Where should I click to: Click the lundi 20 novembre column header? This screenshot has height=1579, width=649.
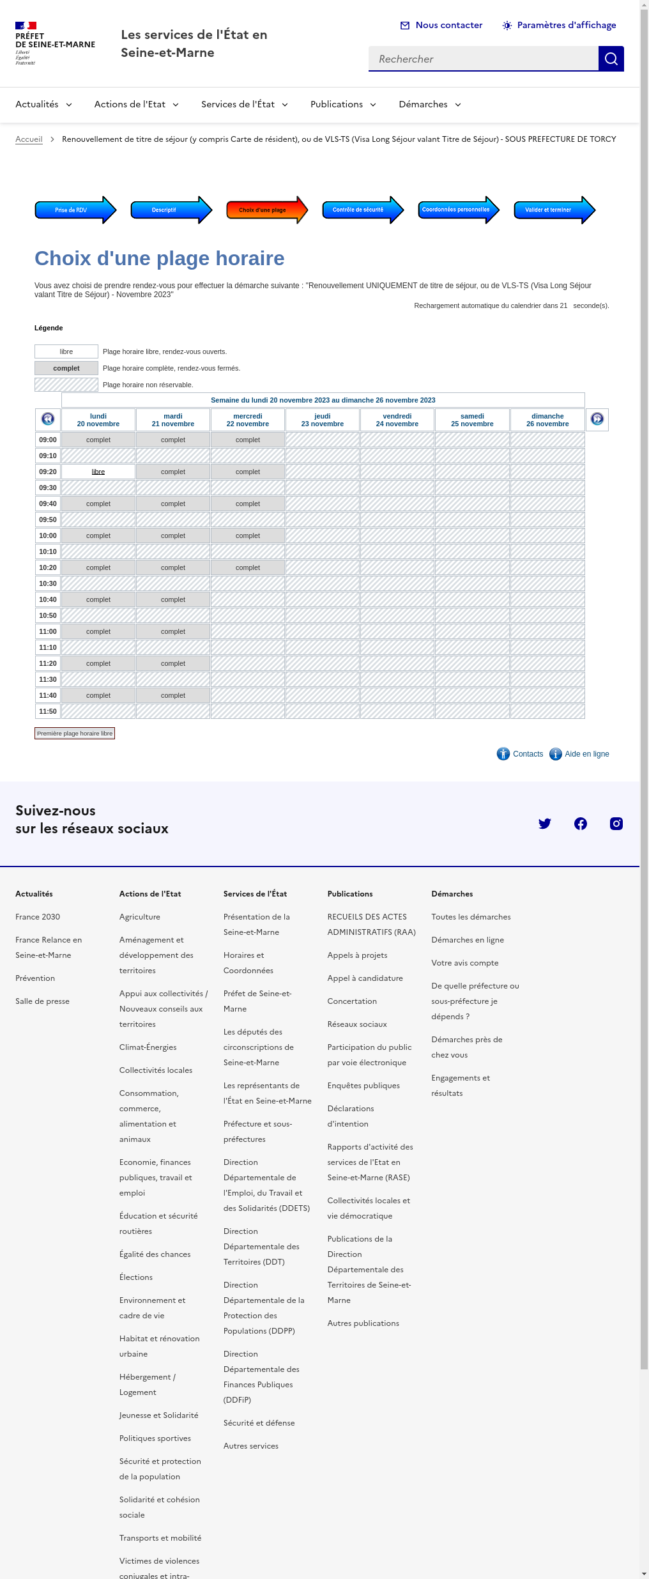(x=98, y=420)
